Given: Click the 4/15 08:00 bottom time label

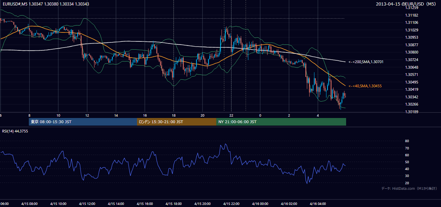Looking at the screenshot, I should click(x=29, y=204).
